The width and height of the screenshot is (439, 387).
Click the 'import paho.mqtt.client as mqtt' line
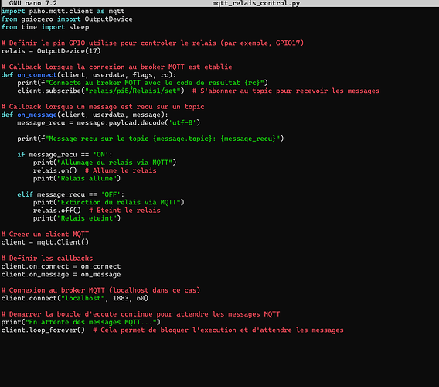point(63,11)
